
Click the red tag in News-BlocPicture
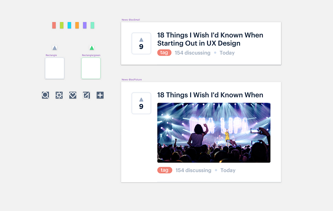pos(165,170)
